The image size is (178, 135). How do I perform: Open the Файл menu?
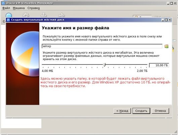pyautogui.click(x=6, y=8)
